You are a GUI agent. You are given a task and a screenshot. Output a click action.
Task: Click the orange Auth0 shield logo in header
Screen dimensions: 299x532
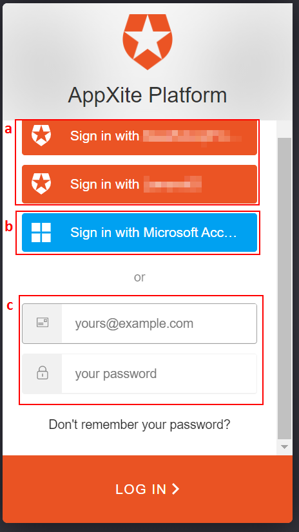[x=148, y=42]
